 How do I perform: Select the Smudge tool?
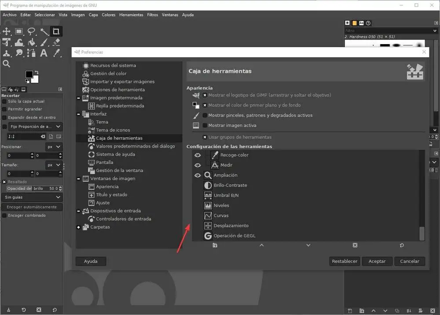click(19, 53)
